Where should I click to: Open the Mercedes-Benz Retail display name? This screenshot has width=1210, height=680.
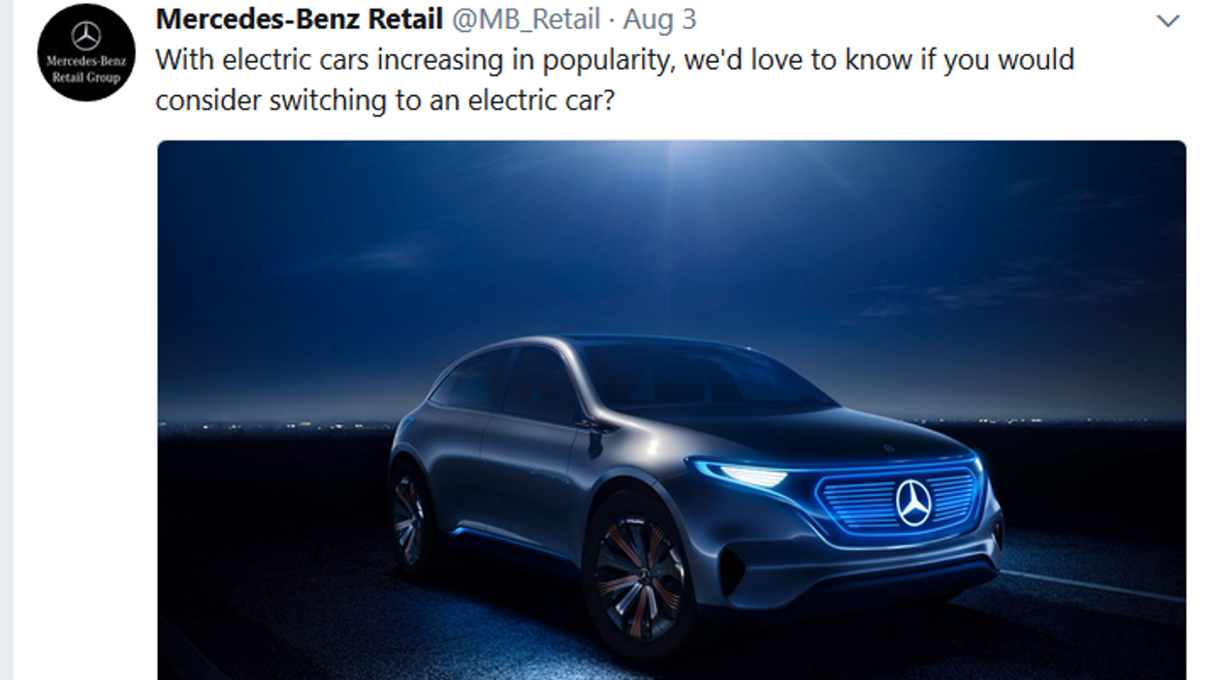point(300,18)
